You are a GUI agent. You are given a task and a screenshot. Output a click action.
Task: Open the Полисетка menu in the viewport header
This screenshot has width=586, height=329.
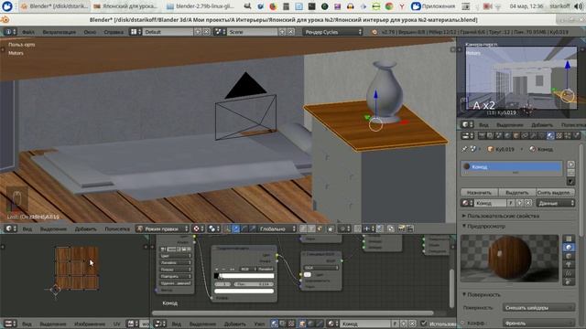pos(117,228)
